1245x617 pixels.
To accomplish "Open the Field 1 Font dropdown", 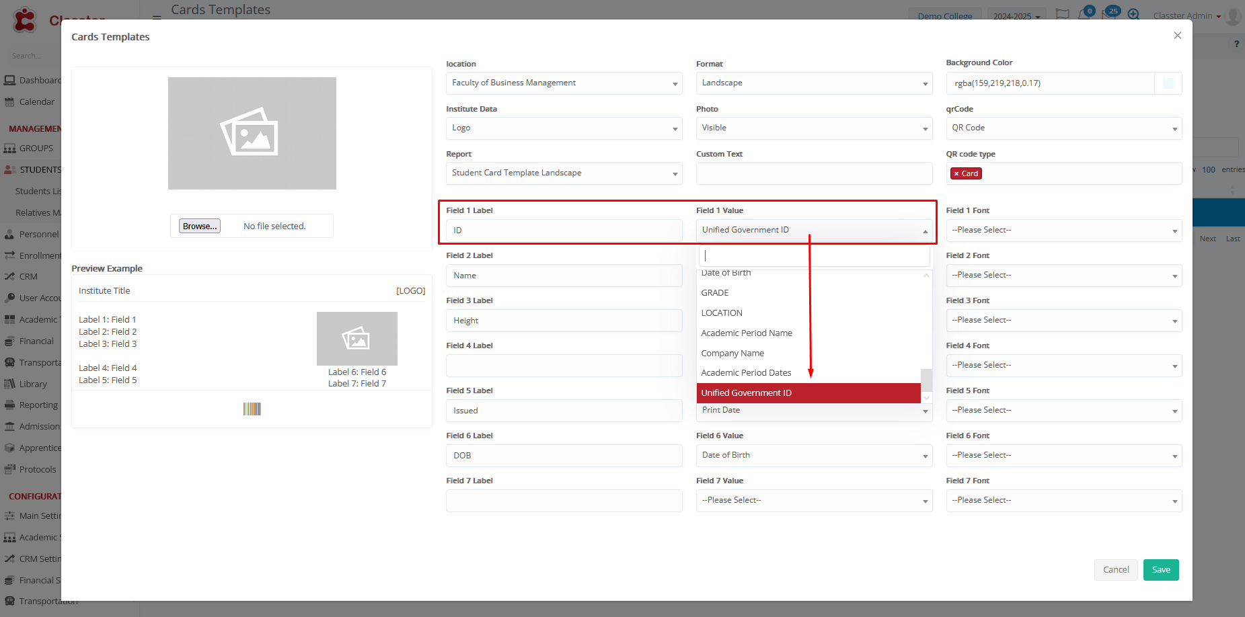I will pos(1063,231).
